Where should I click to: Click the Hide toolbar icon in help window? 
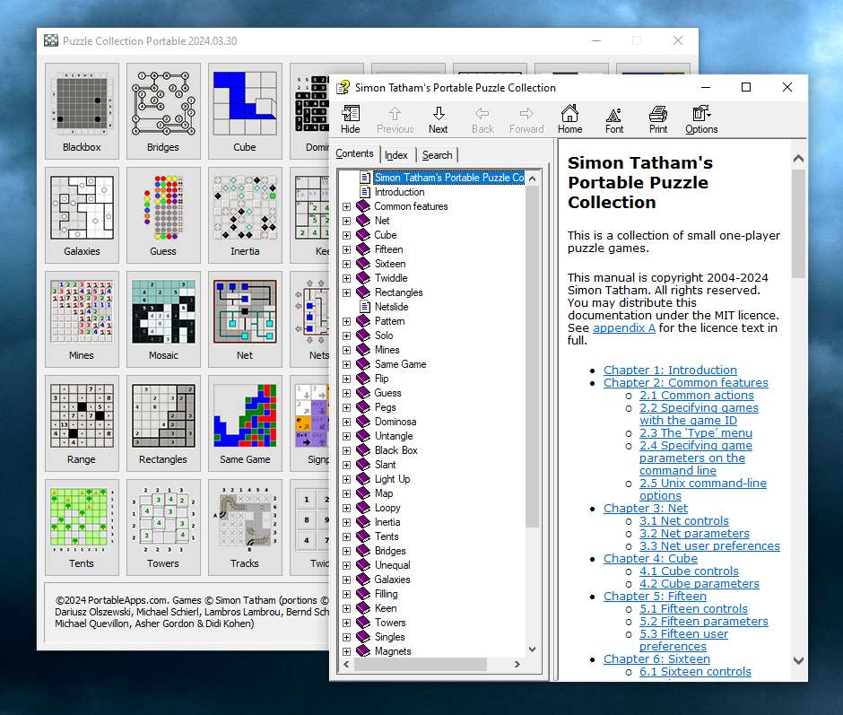(350, 119)
